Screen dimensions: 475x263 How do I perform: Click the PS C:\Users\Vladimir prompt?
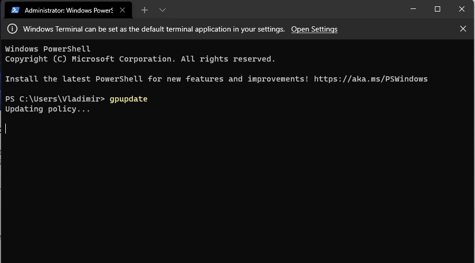click(55, 99)
